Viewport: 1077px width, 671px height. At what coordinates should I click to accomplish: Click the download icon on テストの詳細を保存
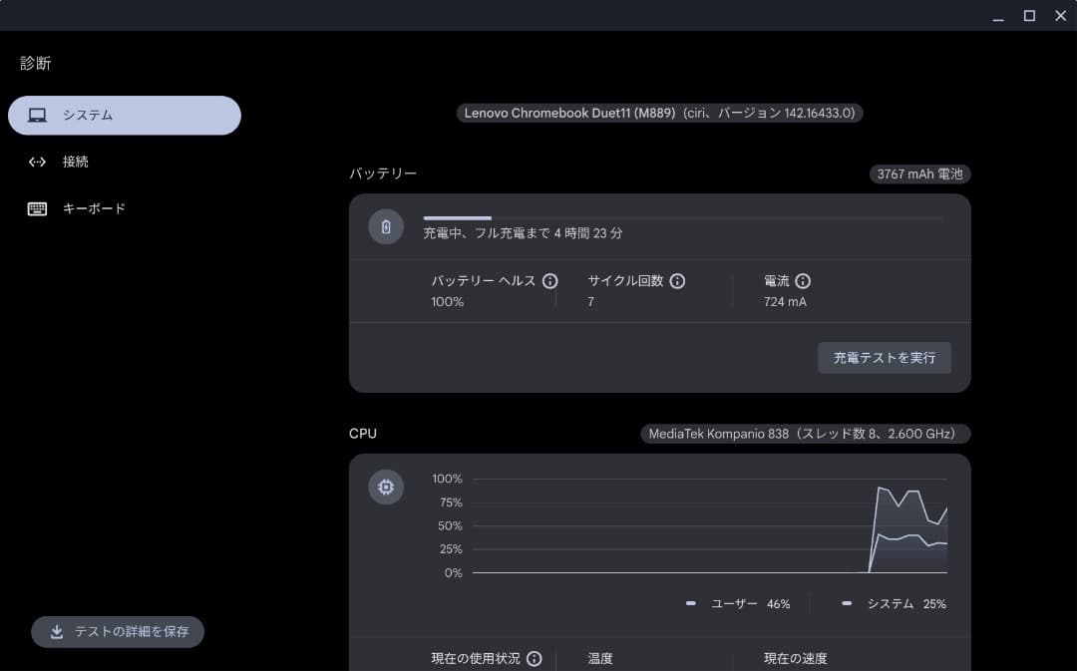click(x=57, y=631)
